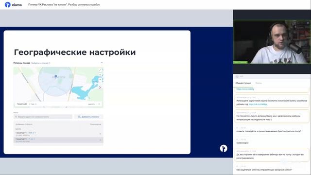Open the radius dropdown for Геометка #1
This screenshot has height=175, width=311.
click(32, 133)
